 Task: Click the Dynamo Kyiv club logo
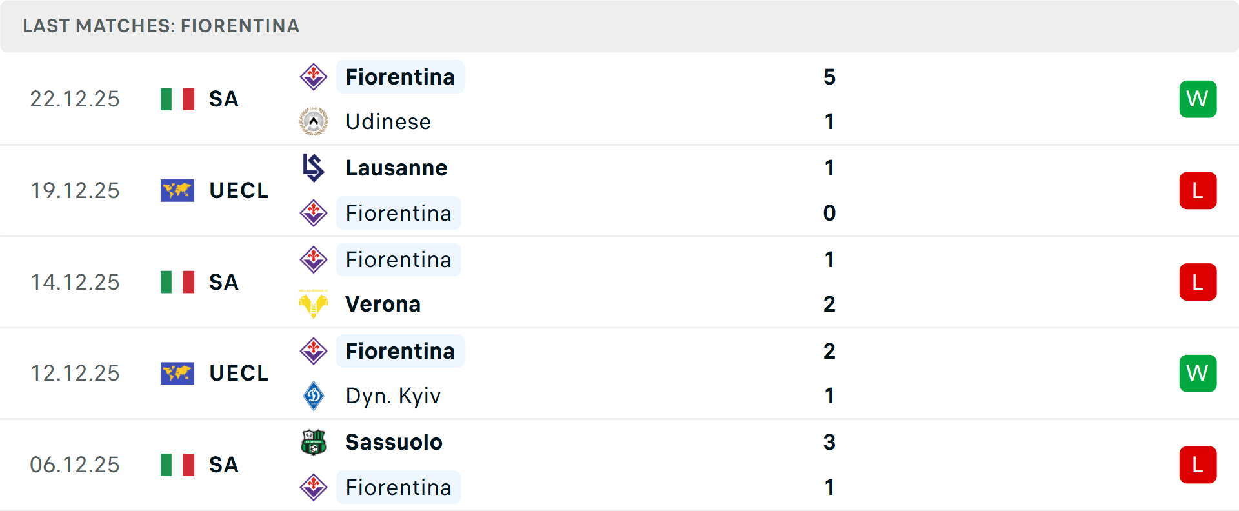314,396
